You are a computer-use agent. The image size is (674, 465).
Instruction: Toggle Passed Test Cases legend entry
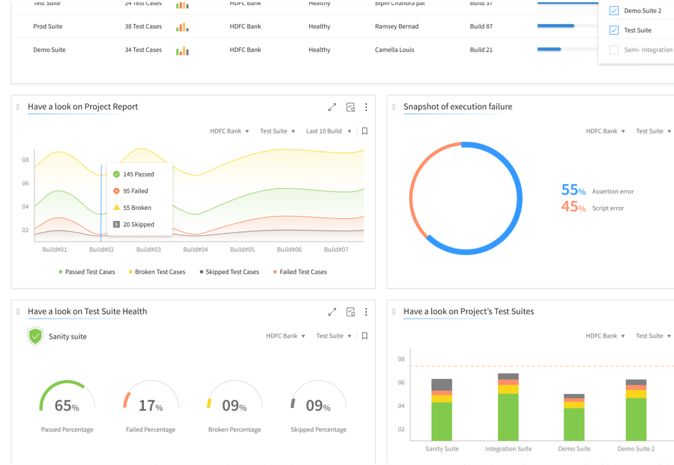click(x=87, y=272)
